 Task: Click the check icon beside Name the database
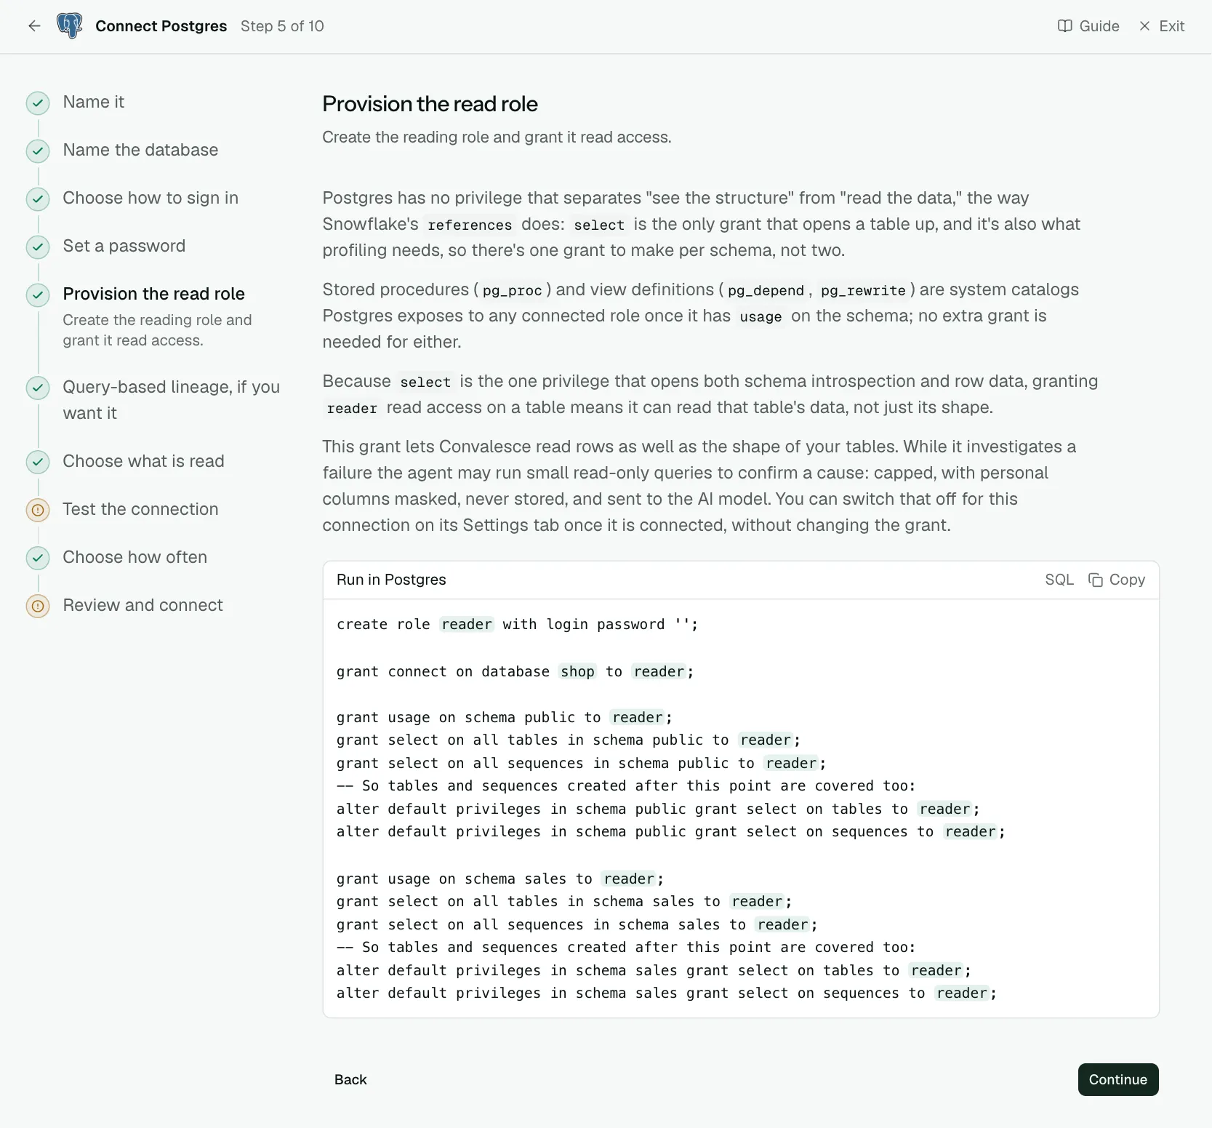pos(38,151)
